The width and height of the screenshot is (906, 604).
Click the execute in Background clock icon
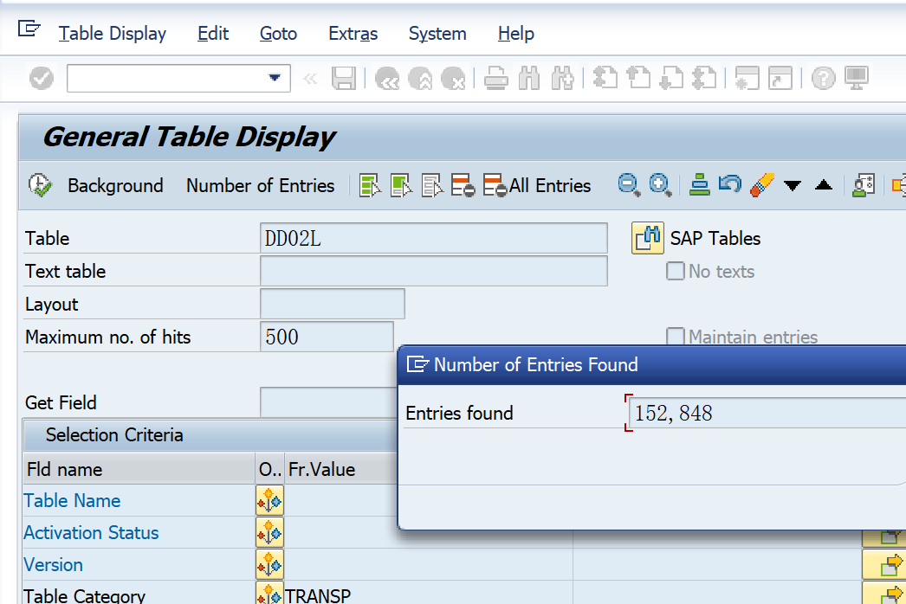click(x=39, y=185)
